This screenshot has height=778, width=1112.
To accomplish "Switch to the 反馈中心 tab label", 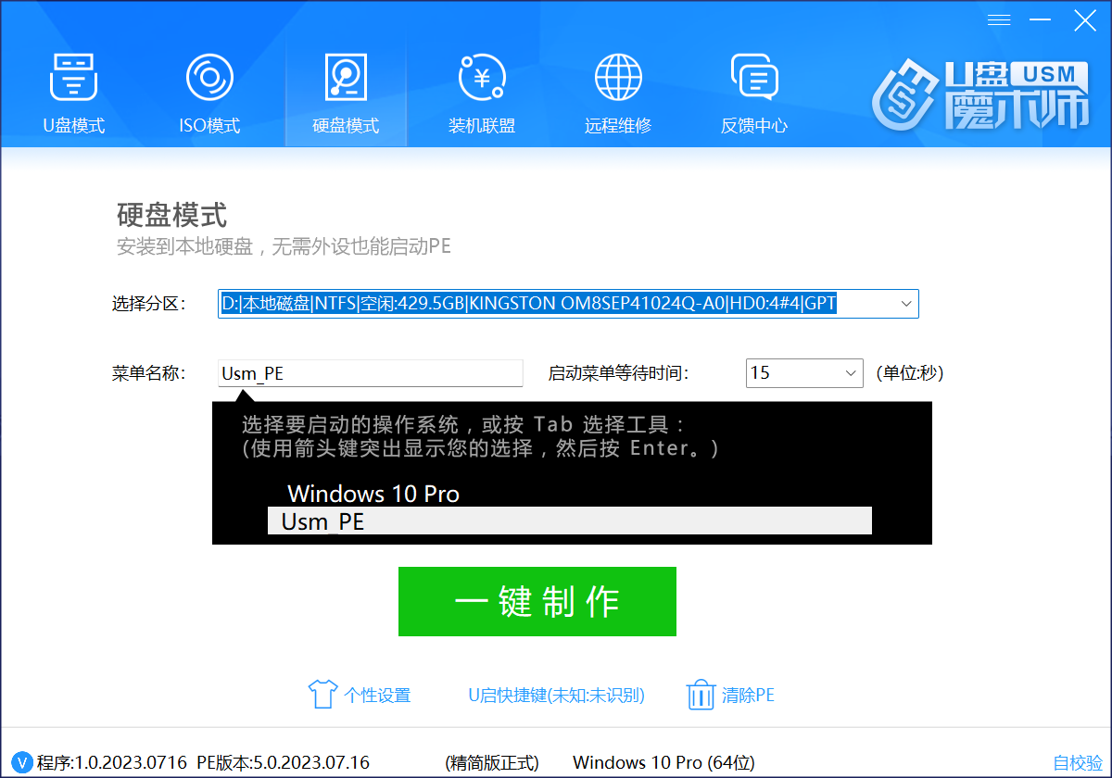I will (753, 126).
